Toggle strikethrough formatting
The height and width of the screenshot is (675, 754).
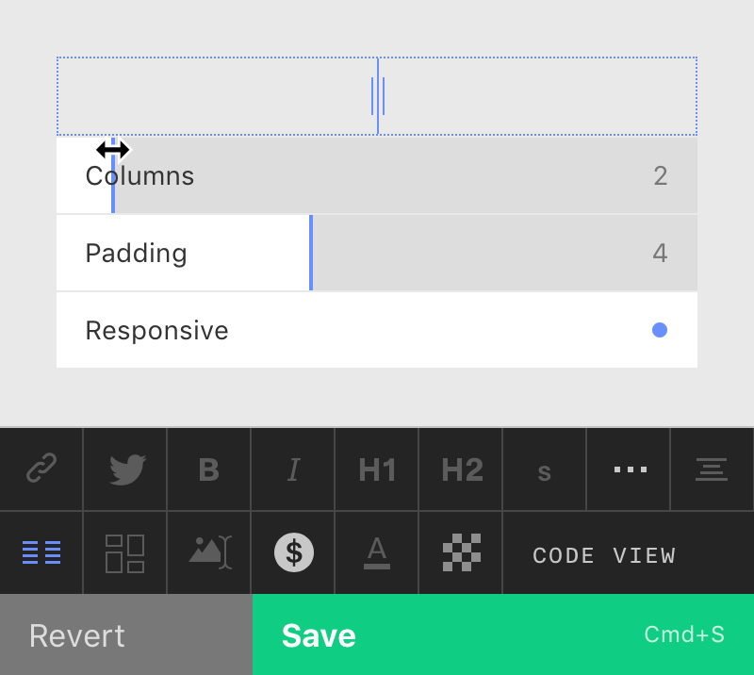click(x=545, y=471)
